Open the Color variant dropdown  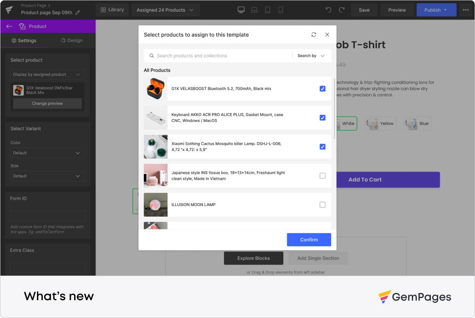47,153
